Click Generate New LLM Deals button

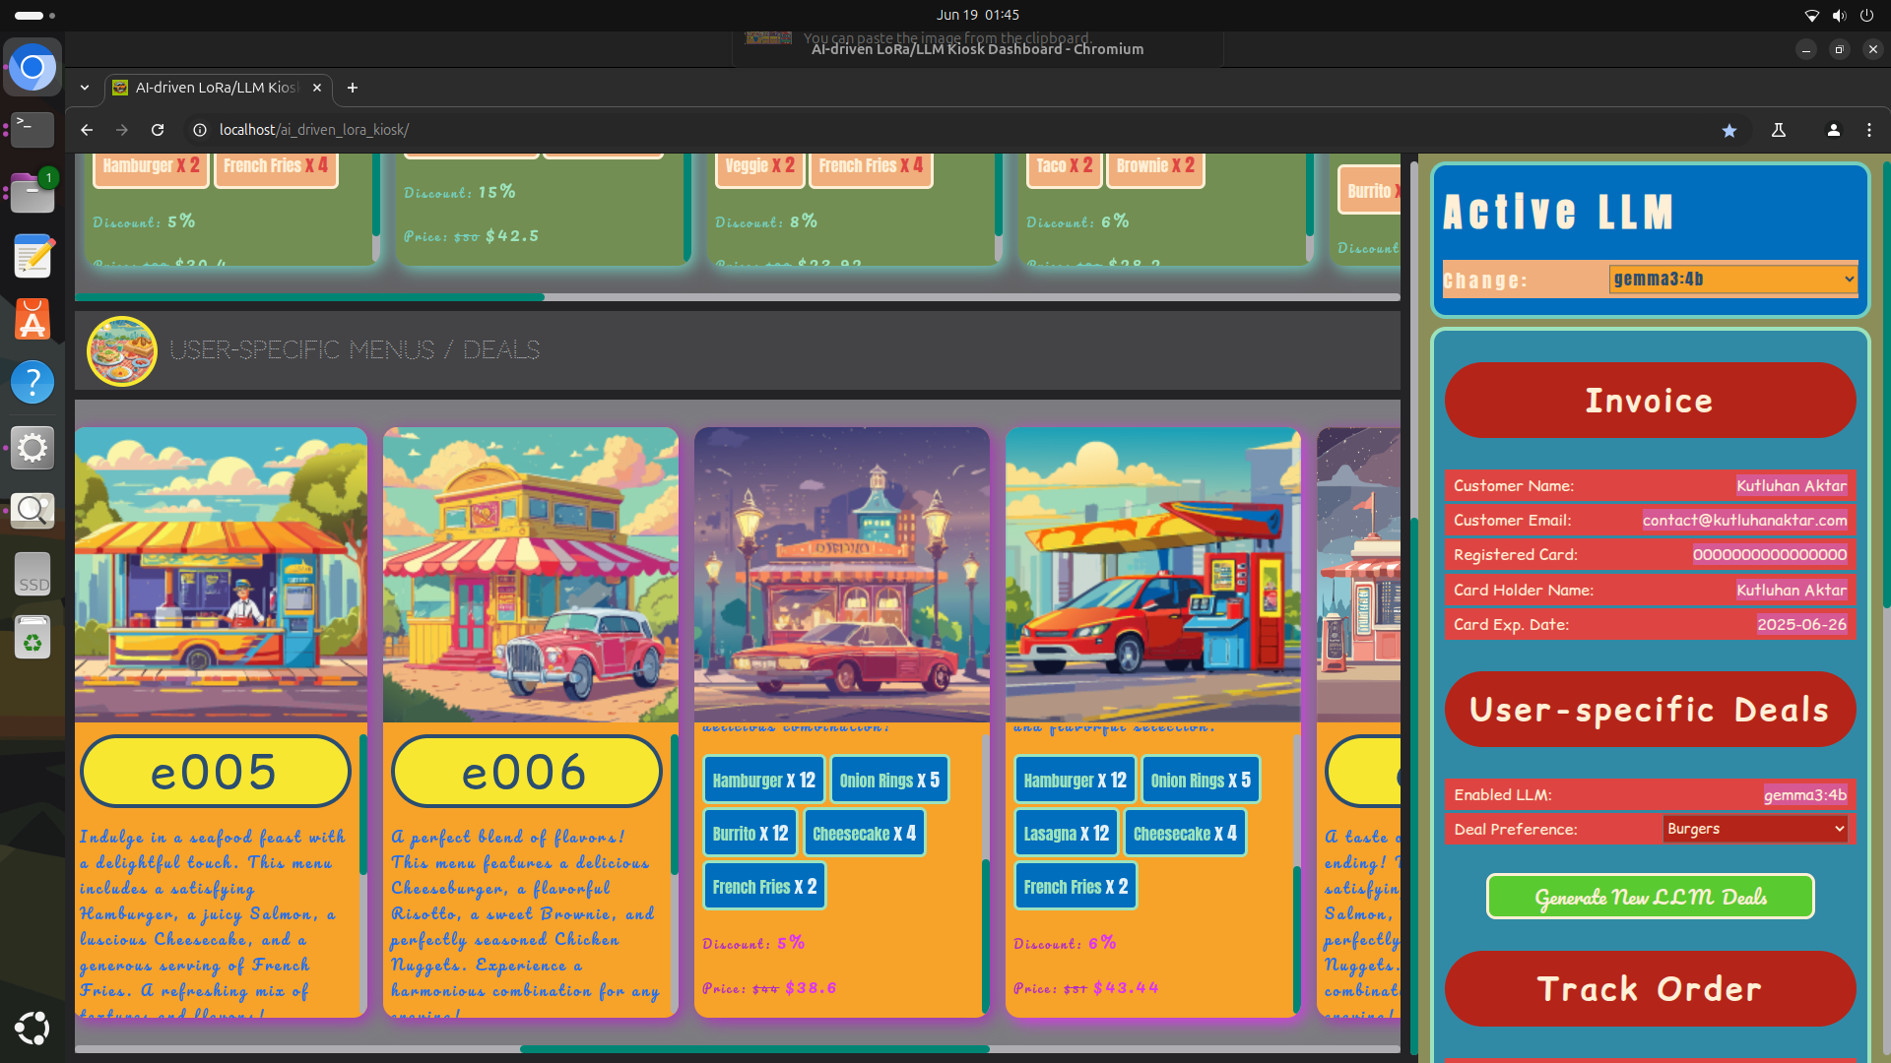[x=1650, y=897]
